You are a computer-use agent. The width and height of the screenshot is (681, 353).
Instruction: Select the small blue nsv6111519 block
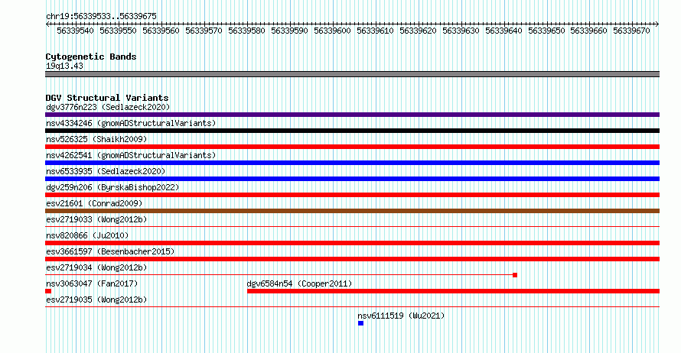point(361,323)
